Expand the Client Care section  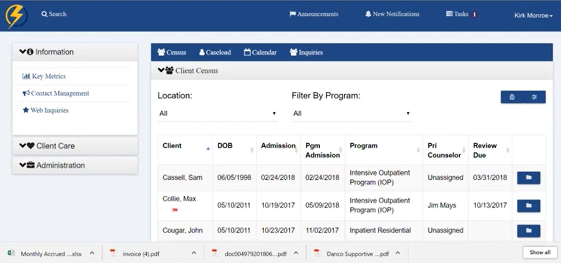pyautogui.click(x=47, y=146)
